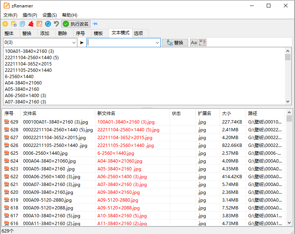The height and width of the screenshot is (234, 295).
Task: Click the yellow add files icon
Action: [5, 24]
